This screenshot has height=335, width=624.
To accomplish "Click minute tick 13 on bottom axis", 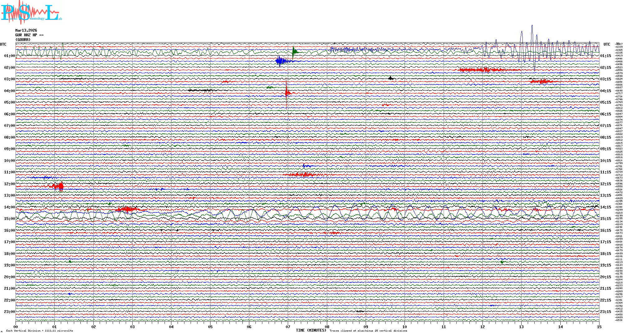I will point(521,327).
